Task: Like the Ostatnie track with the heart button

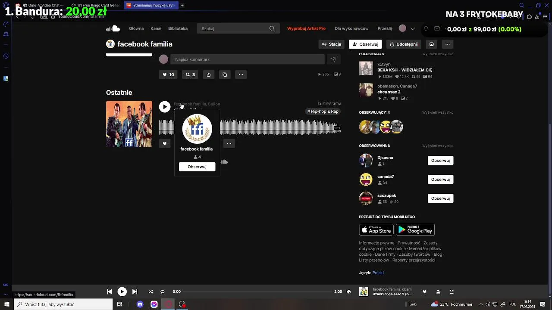Action: (x=164, y=144)
